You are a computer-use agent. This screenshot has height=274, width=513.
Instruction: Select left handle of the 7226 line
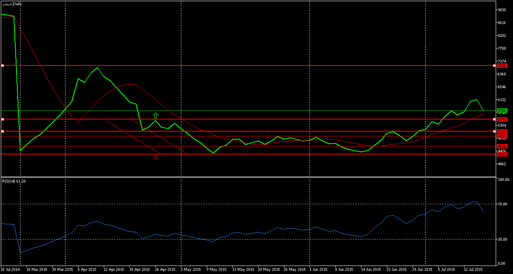pyautogui.click(x=2, y=65)
